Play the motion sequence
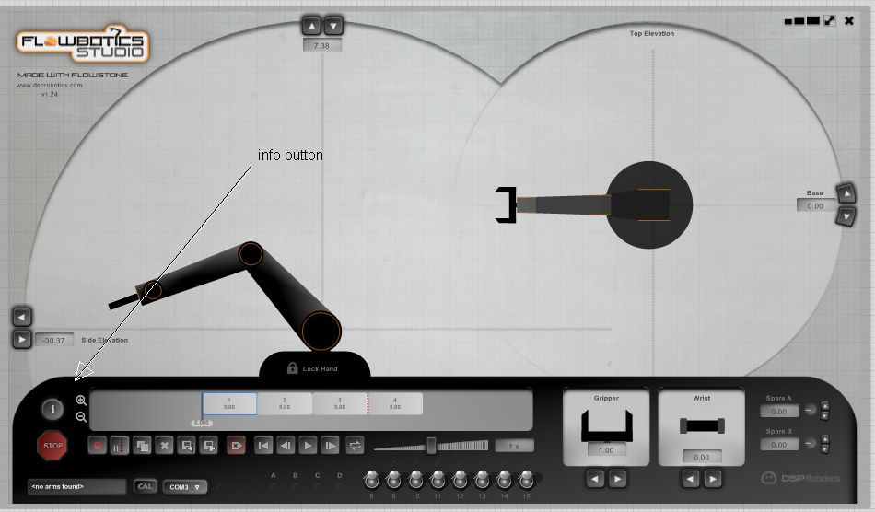 tap(309, 446)
